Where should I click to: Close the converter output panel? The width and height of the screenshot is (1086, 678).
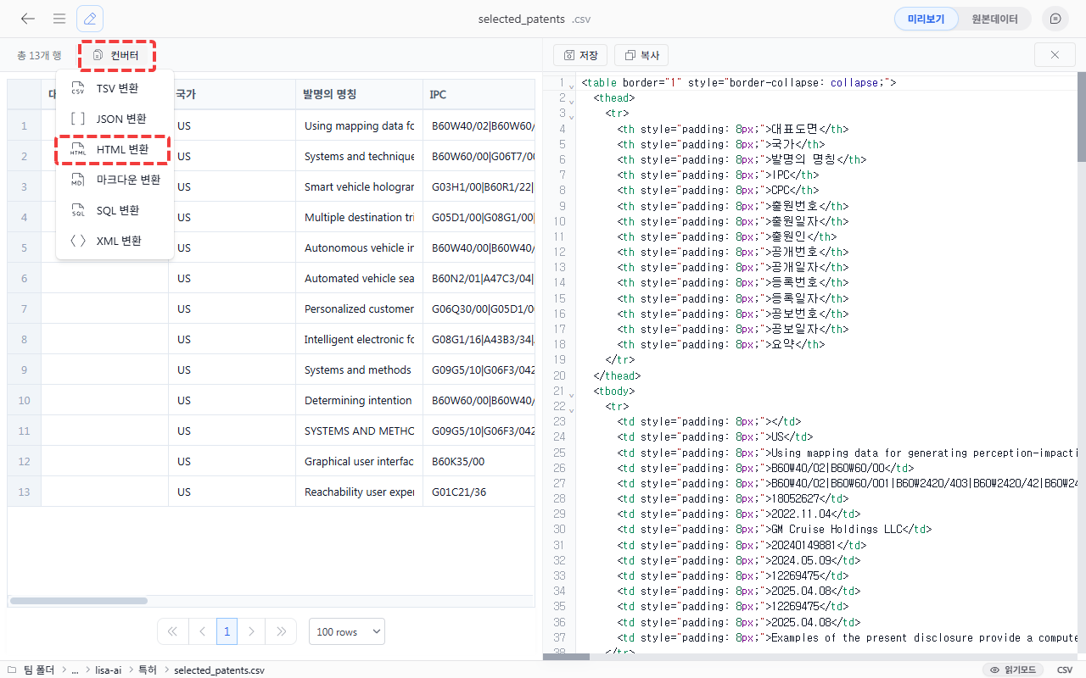click(x=1055, y=55)
